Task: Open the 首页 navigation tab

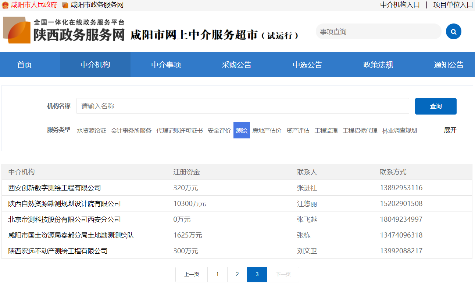Action: coord(25,65)
